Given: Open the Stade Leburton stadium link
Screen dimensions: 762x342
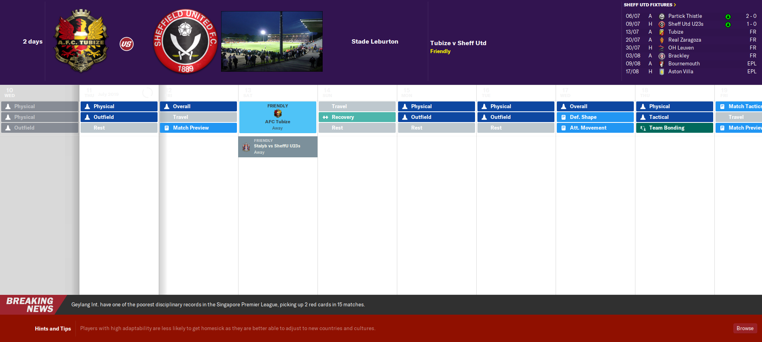Looking at the screenshot, I should point(375,42).
